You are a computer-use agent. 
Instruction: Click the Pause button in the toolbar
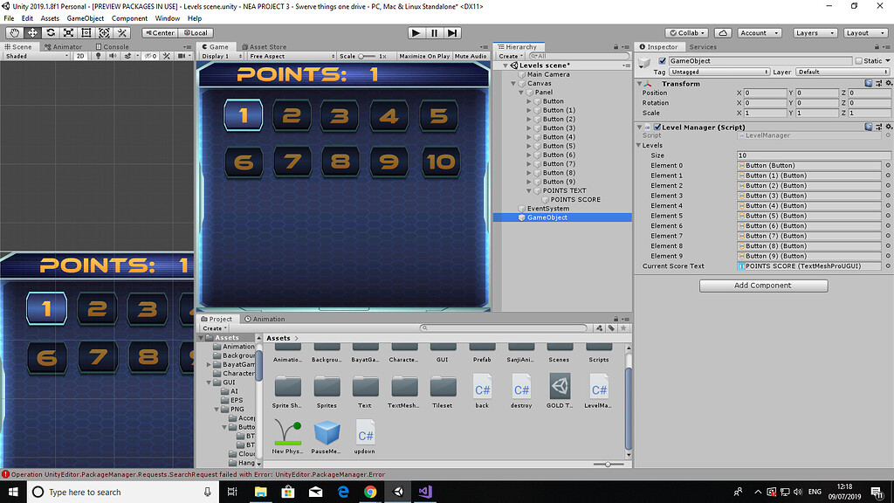[433, 33]
